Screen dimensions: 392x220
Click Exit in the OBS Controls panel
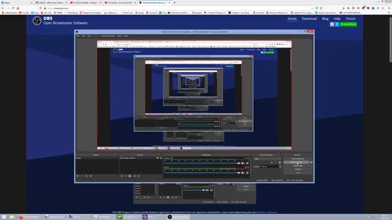click(x=298, y=173)
